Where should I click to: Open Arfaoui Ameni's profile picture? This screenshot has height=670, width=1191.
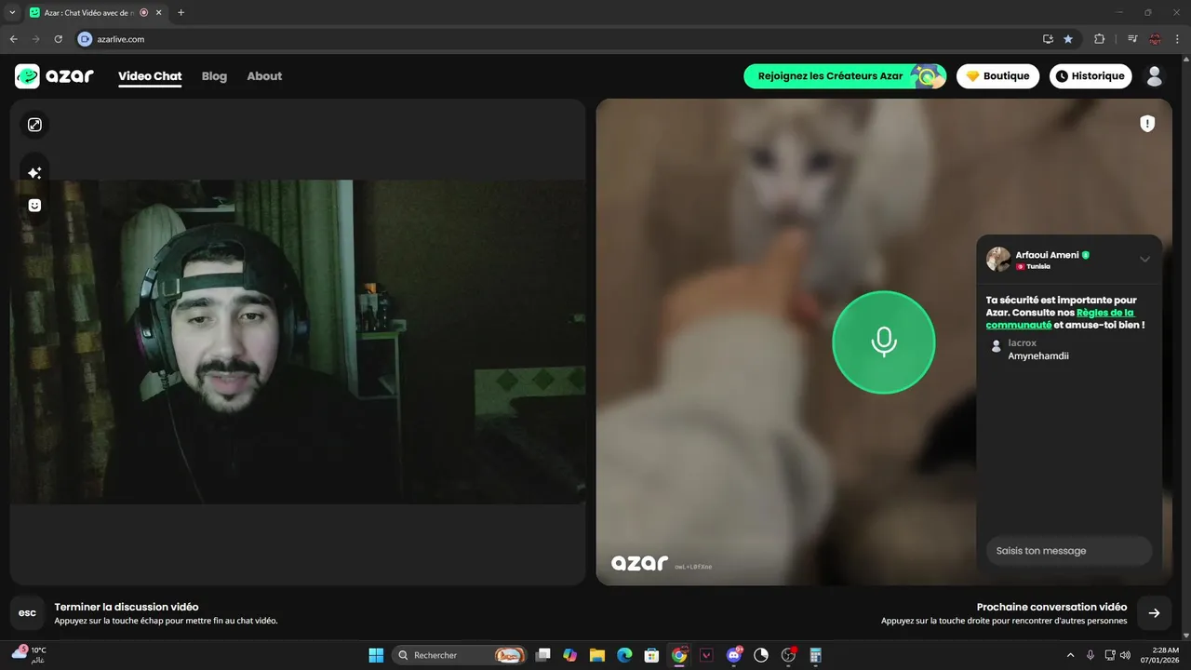[x=998, y=260]
